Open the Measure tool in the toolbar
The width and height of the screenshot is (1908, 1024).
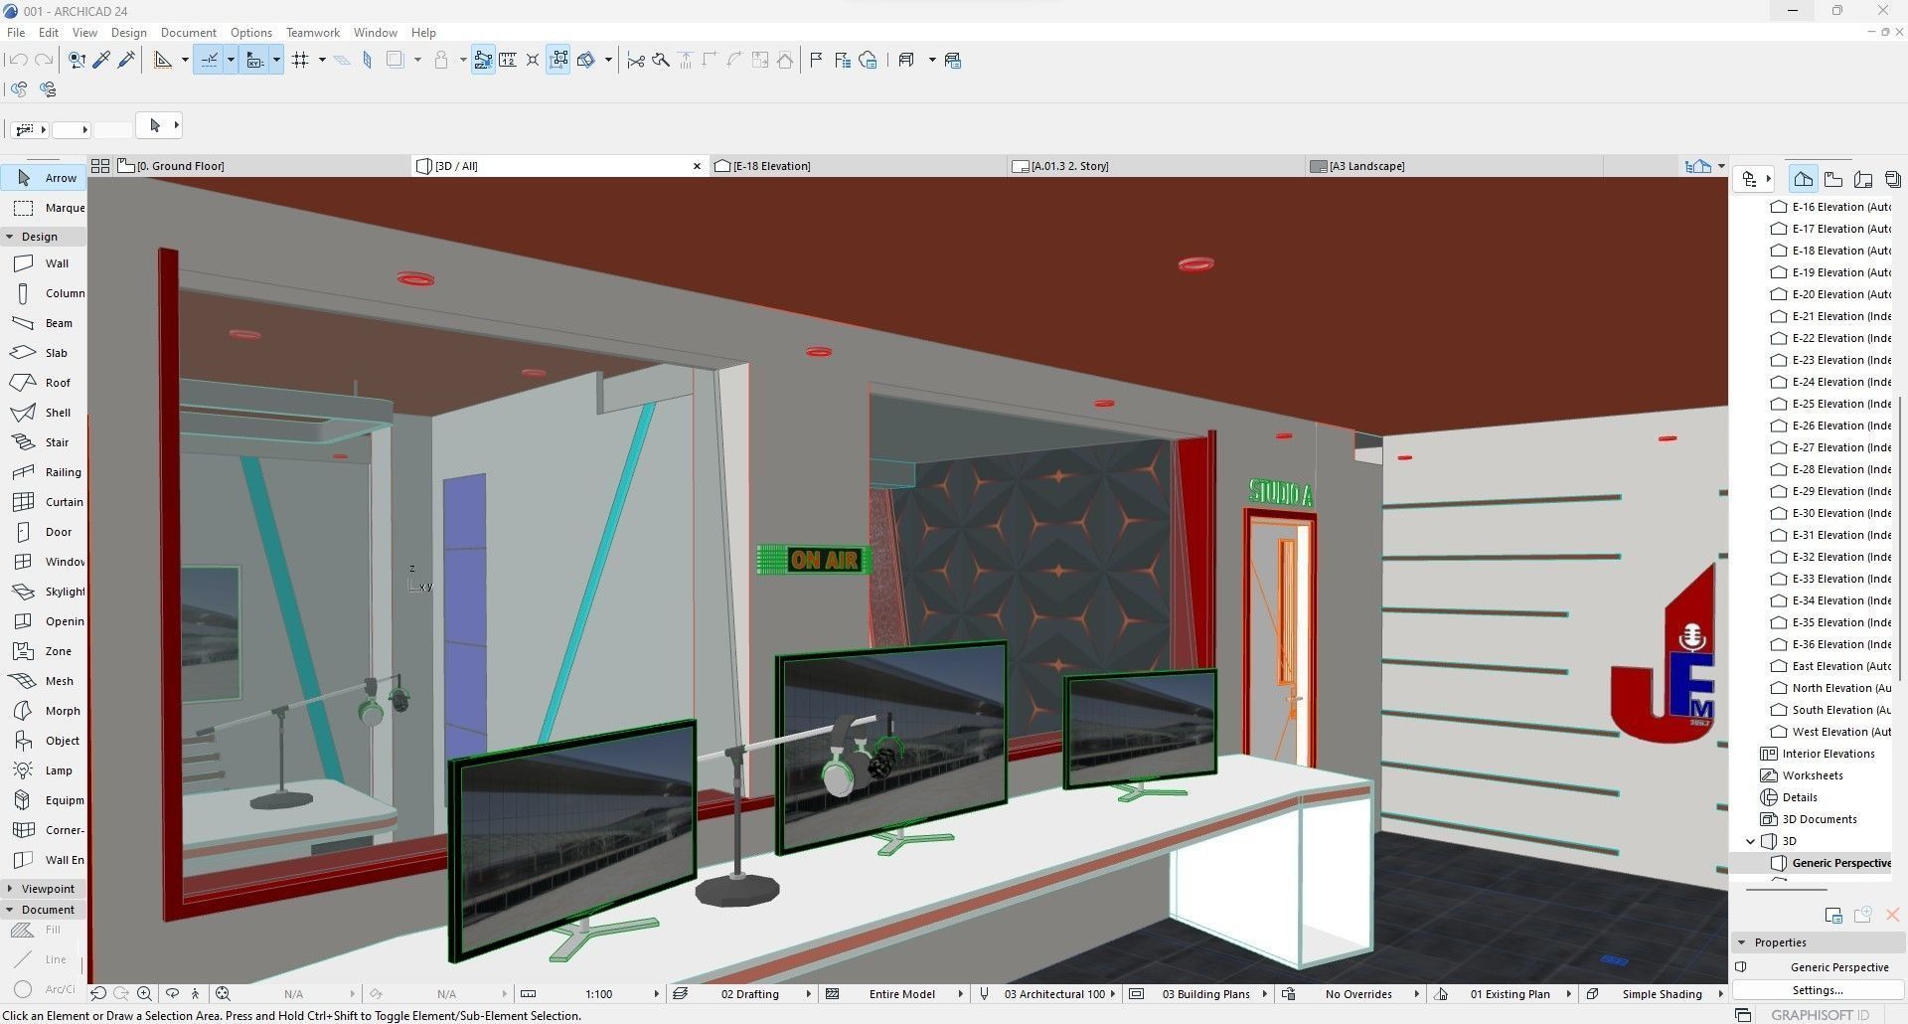[509, 60]
